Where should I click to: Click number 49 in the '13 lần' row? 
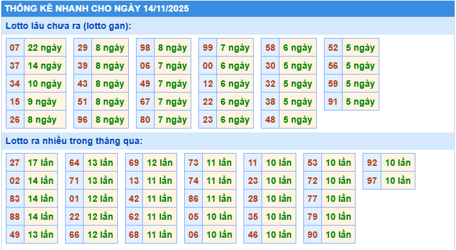[x=15, y=235]
